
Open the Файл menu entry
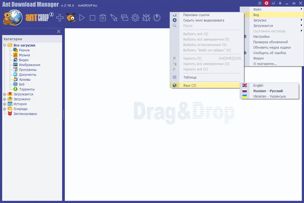click(258, 9)
